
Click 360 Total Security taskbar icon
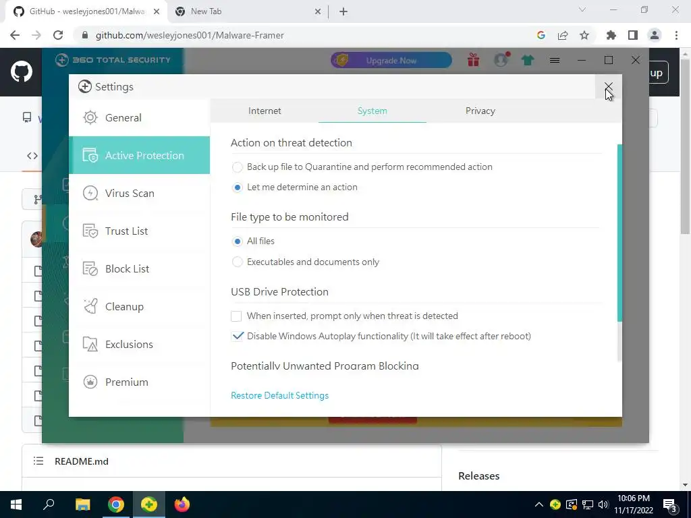point(149,505)
